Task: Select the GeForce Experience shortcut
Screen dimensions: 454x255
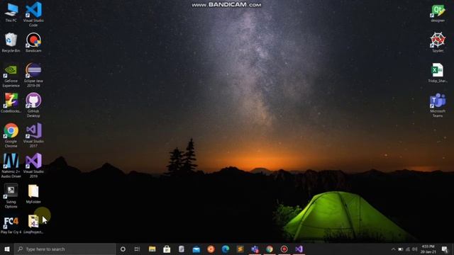Action: point(11,75)
